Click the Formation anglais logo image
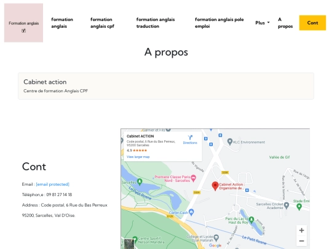Screen dimensions: 332x249 coord(23,23)
